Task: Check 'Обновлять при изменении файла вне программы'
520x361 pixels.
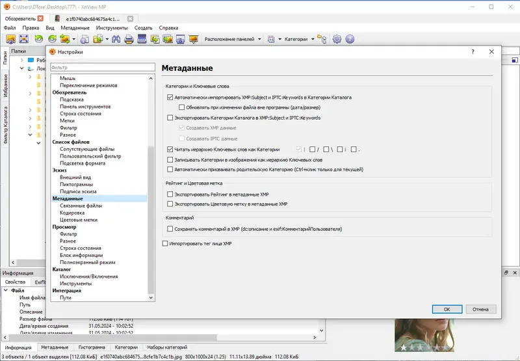Action: pos(182,107)
